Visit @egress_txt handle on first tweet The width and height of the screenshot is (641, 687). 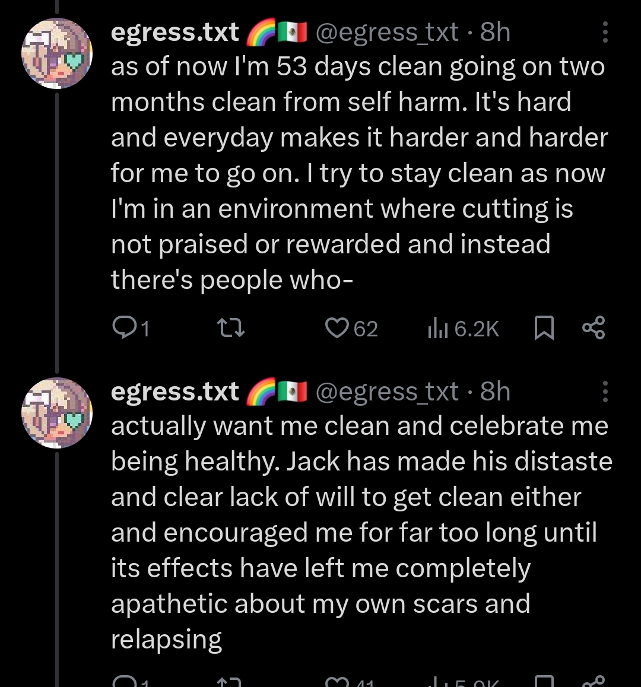(387, 32)
